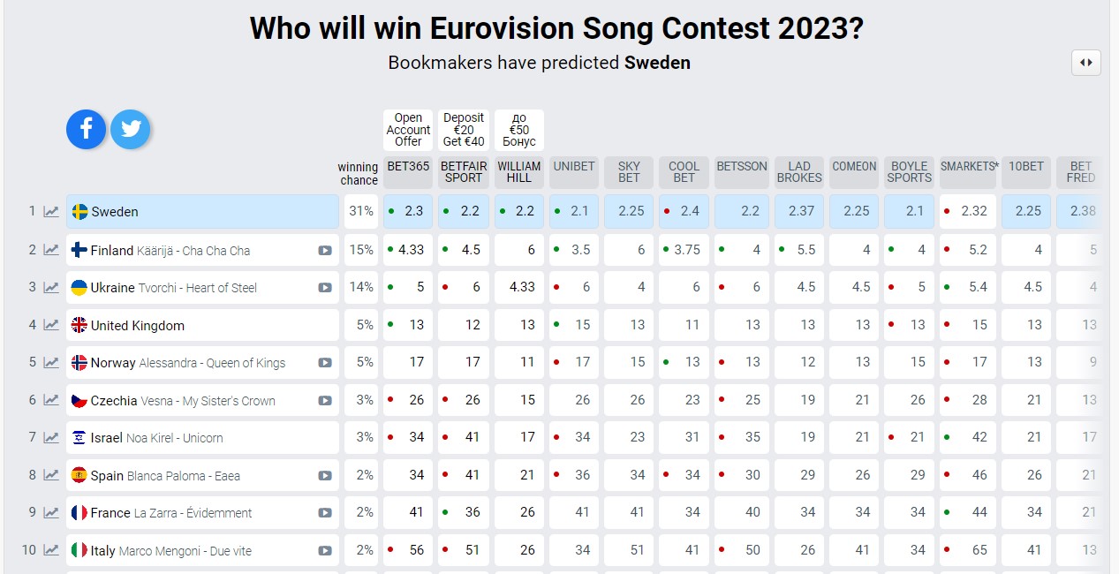Click the Facebook share icon
The height and width of the screenshot is (574, 1119).
coord(86,130)
